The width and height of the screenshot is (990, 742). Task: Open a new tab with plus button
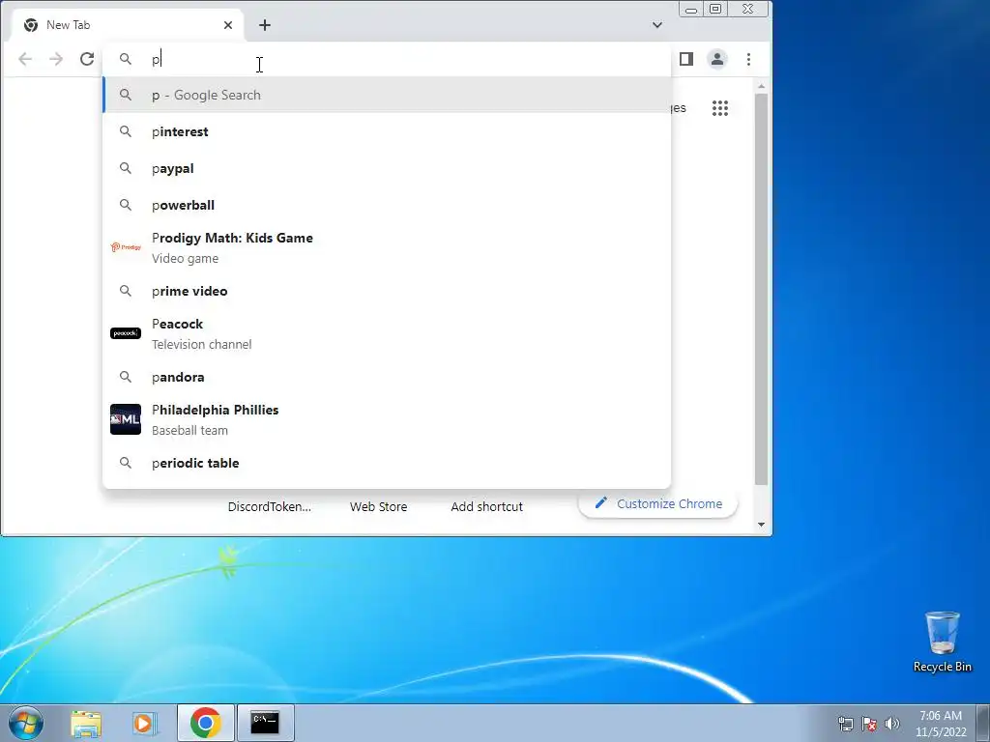click(265, 25)
